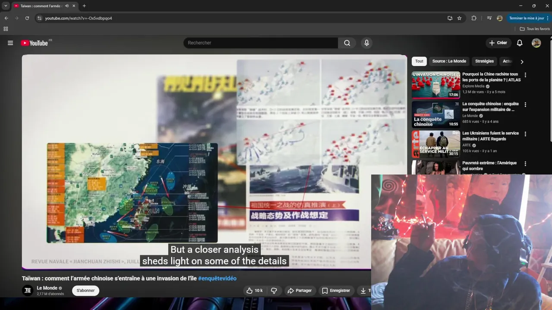Open Le Monde channel avatar
Image resolution: width=552 pixels, height=310 pixels.
pos(28,291)
